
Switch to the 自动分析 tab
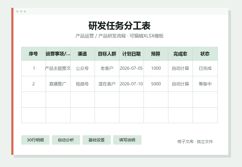(66, 140)
